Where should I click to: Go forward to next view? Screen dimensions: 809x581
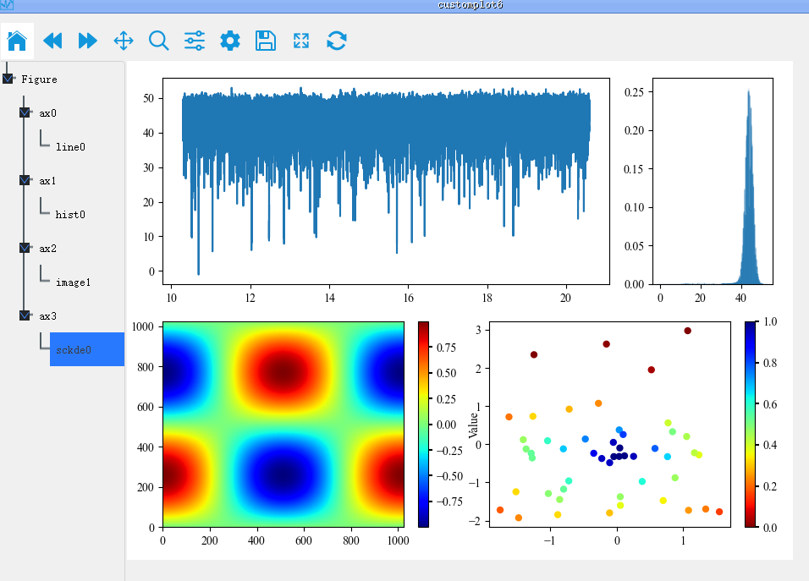pos(88,41)
